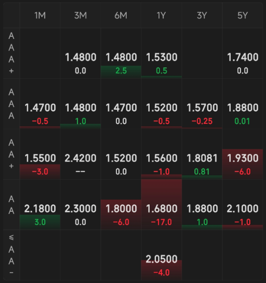Click the ≤AA- rating row label
Screen dimensions: 266x283
coord(11,255)
